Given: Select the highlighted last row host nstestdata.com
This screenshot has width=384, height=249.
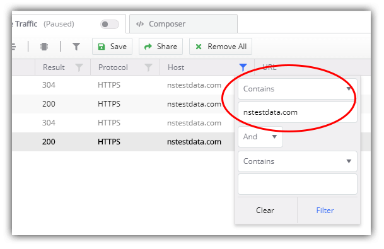Looking at the screenshot, I should 194,142.
